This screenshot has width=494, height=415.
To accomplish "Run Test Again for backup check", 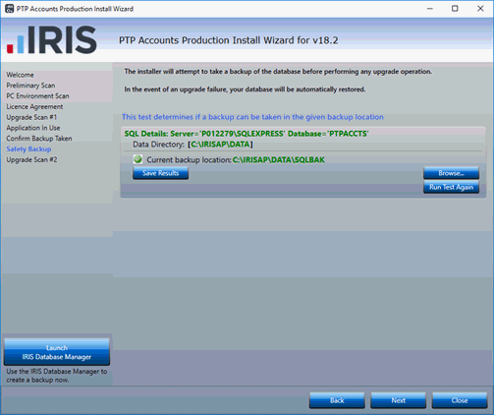I will tap(451, 187).
